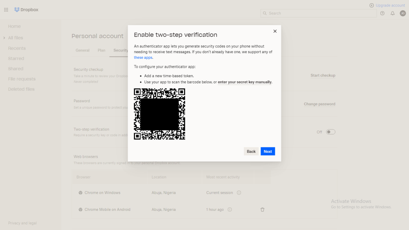Click the Search input field

point(318,13)
